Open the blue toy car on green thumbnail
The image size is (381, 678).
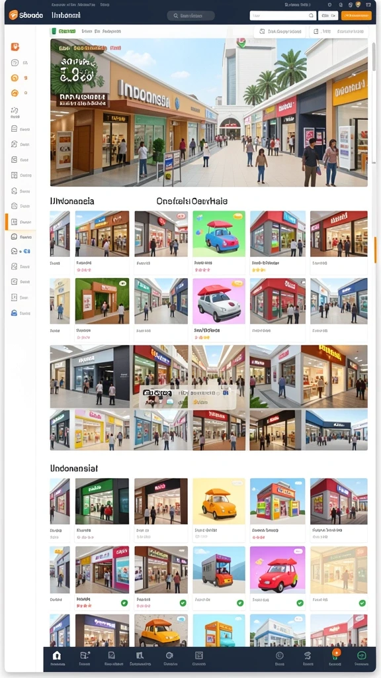click(x=219, y=234)
